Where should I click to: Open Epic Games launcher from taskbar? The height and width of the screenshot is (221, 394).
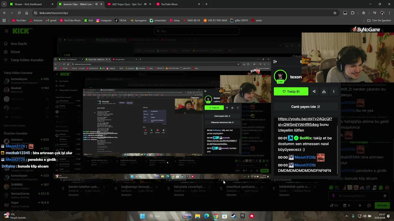[x=243, y=216]
